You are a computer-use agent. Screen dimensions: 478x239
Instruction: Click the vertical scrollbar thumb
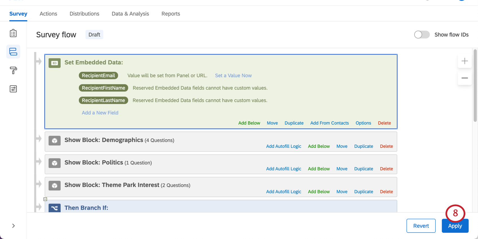point(475,86)
